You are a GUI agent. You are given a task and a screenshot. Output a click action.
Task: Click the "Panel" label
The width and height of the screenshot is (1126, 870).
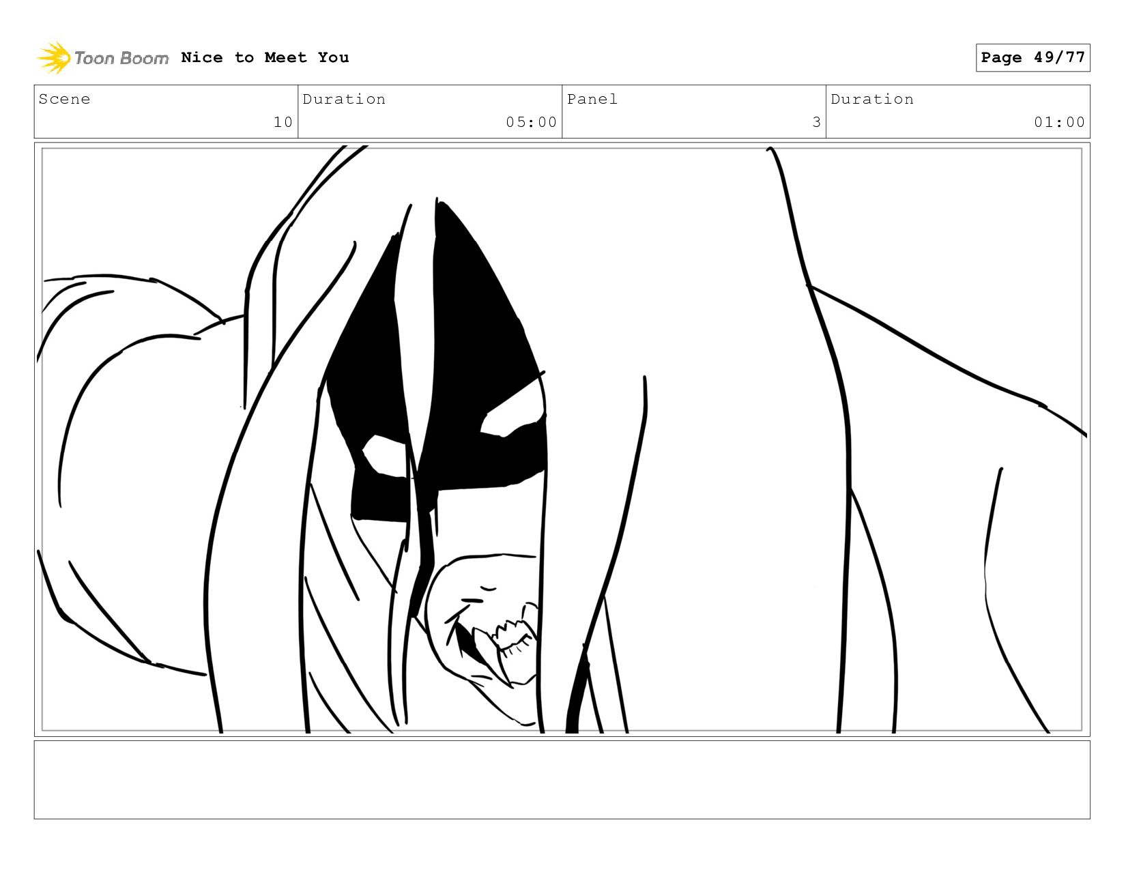[x=592, y=99]
